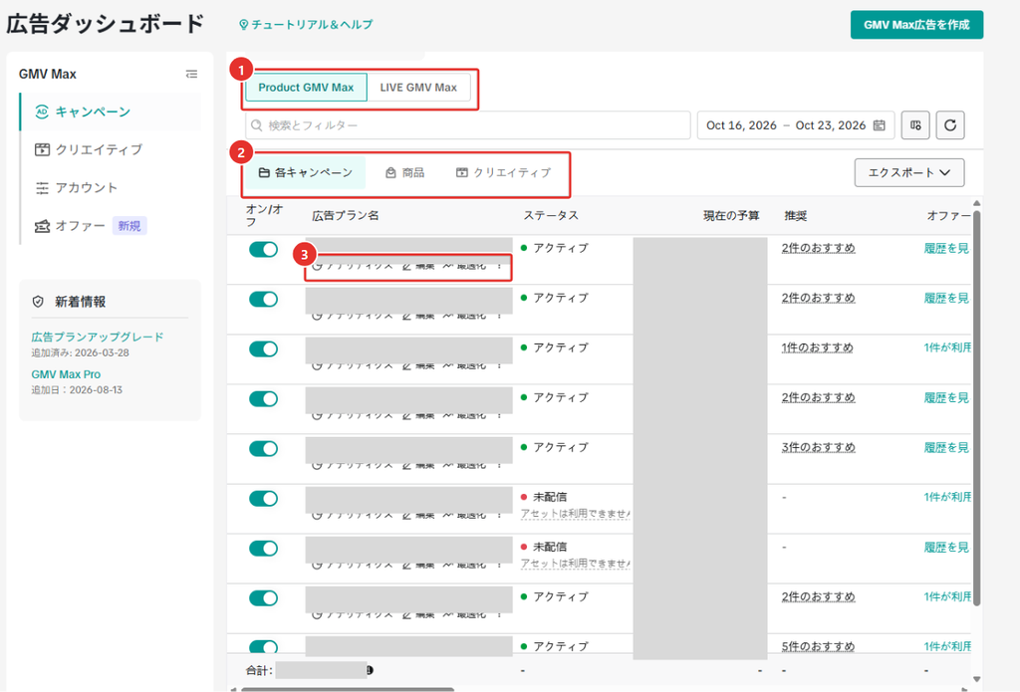Open the column customization icon button

[915, 124]
